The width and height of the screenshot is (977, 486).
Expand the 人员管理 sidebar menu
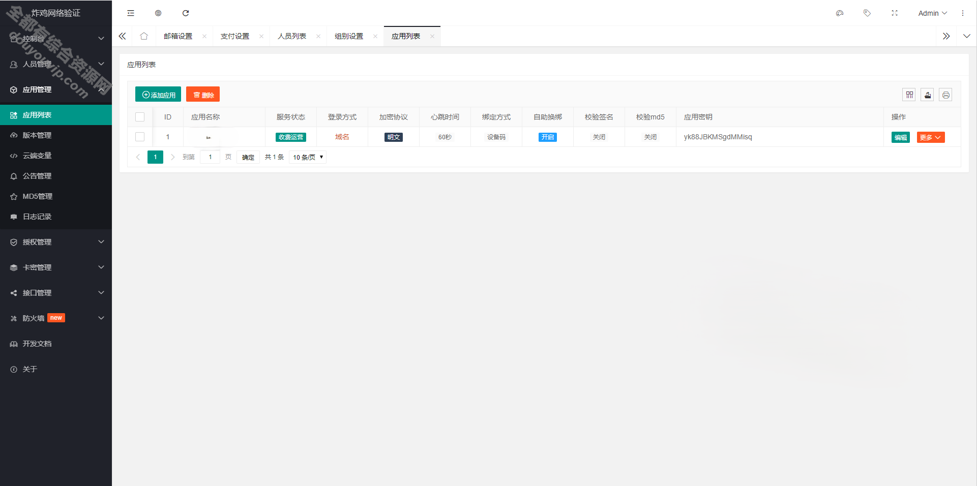click(x=56, y=64)
